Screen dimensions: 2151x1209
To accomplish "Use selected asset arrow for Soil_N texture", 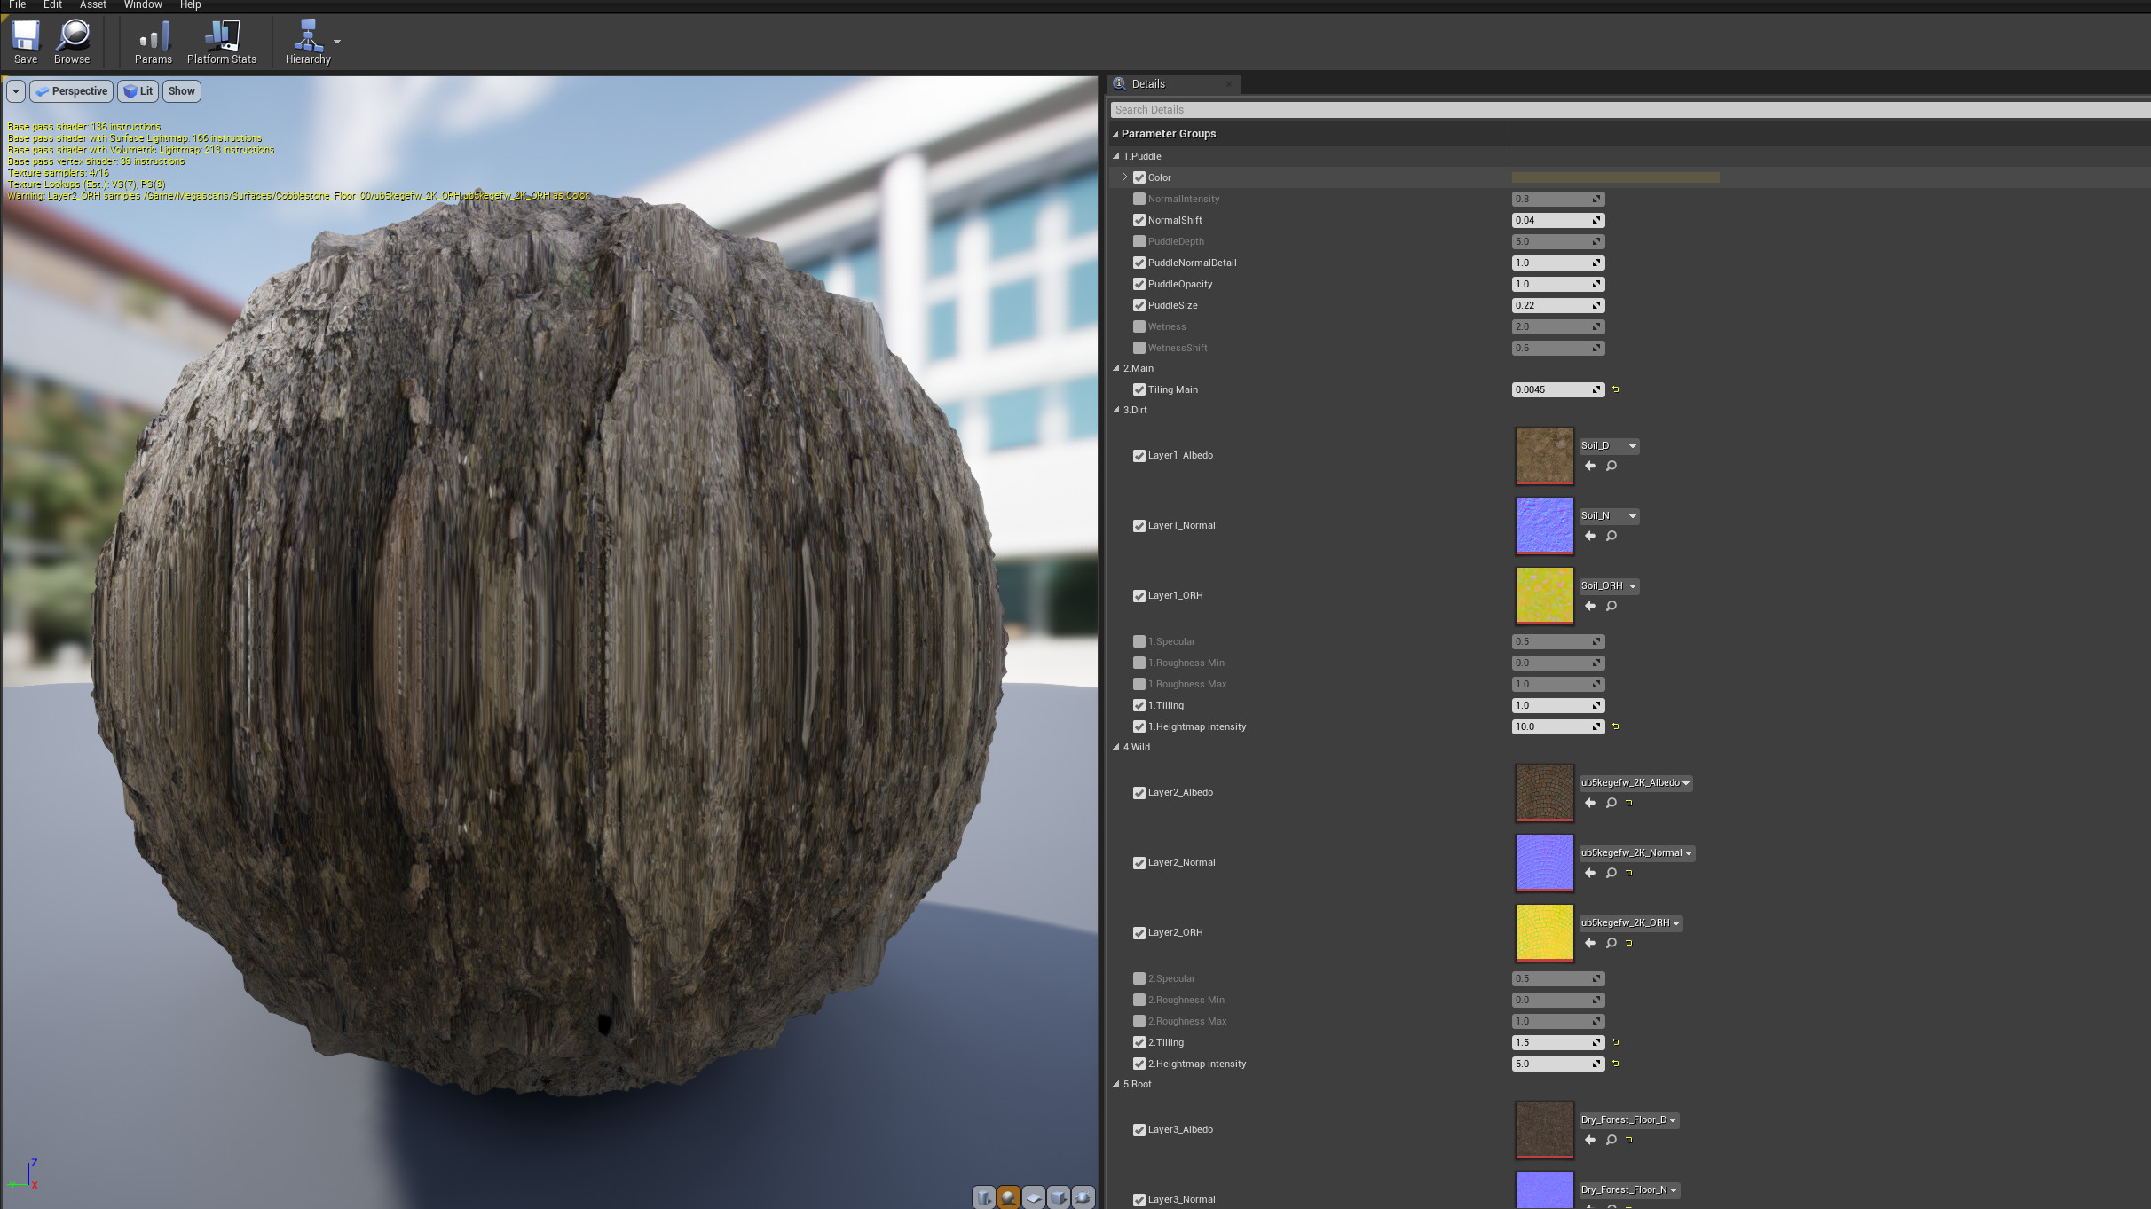I will [1590, 536].
